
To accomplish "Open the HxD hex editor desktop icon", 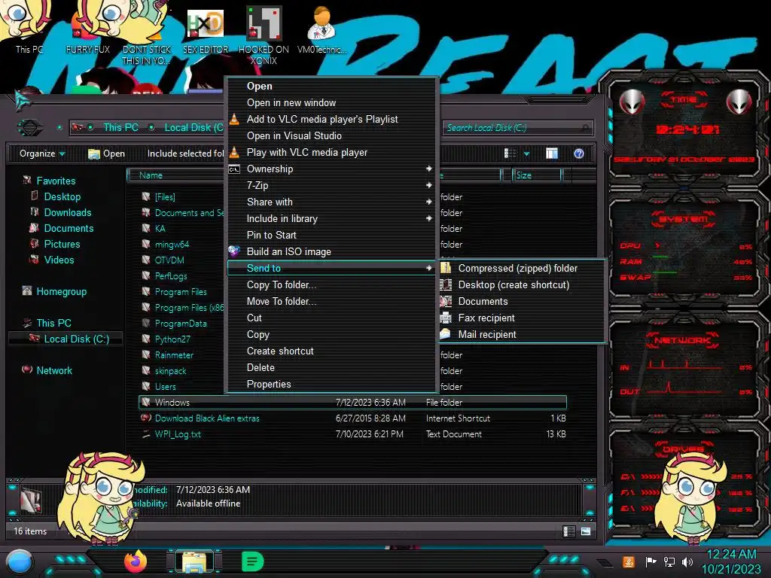I will [206, 29].
